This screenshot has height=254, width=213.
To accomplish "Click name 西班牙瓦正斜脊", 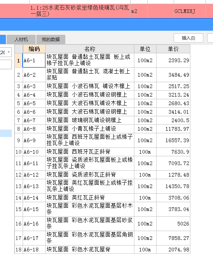I will tap(90, 152).
